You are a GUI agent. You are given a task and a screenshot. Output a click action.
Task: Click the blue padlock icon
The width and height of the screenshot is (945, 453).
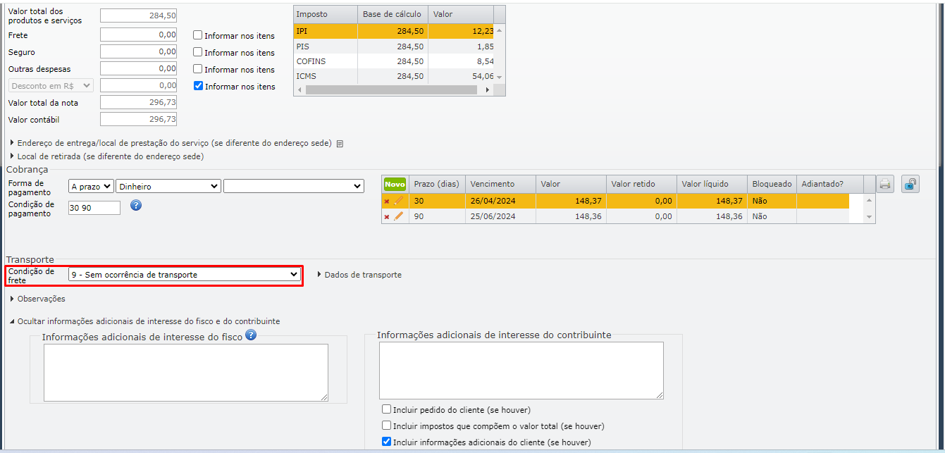910,185
